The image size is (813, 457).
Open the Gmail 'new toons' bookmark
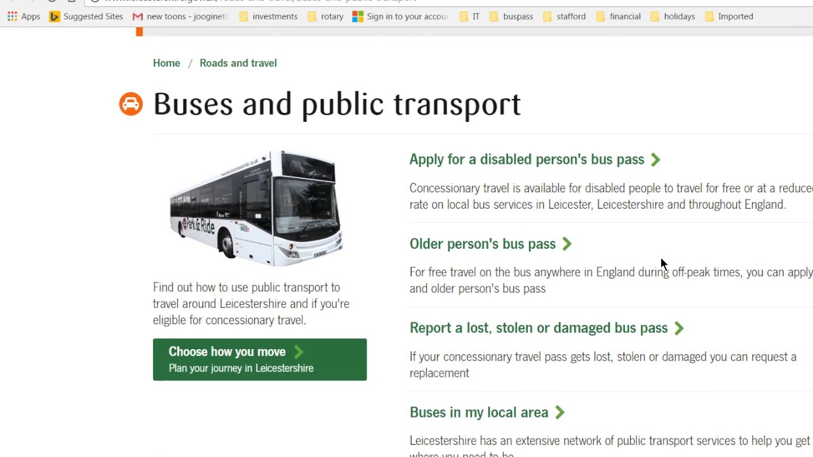[x=180, y=17]
